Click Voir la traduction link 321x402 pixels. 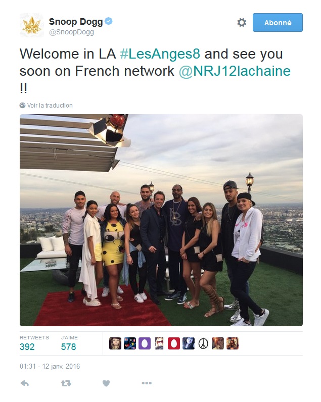[x=50, y=106]
